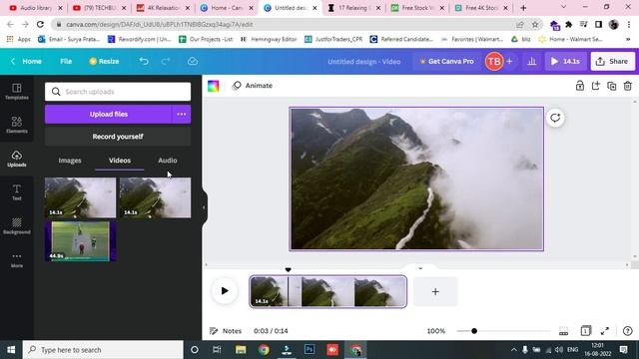The width and height of the screenshot is (639, 359).
Task: Collapse the side panel arrow
Action: coord(204,207)
